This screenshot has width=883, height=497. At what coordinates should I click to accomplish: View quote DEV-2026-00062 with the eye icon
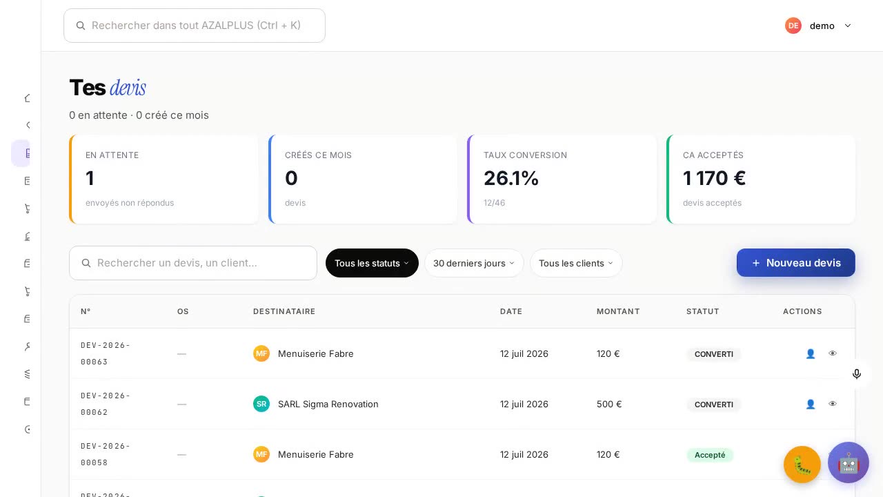(x=833, y=404)
